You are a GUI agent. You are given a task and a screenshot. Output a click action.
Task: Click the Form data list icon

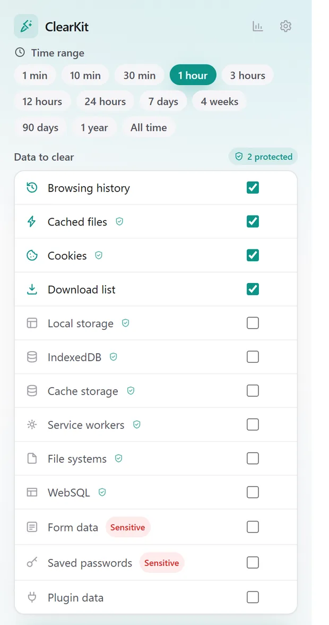[x=32, y=527]
